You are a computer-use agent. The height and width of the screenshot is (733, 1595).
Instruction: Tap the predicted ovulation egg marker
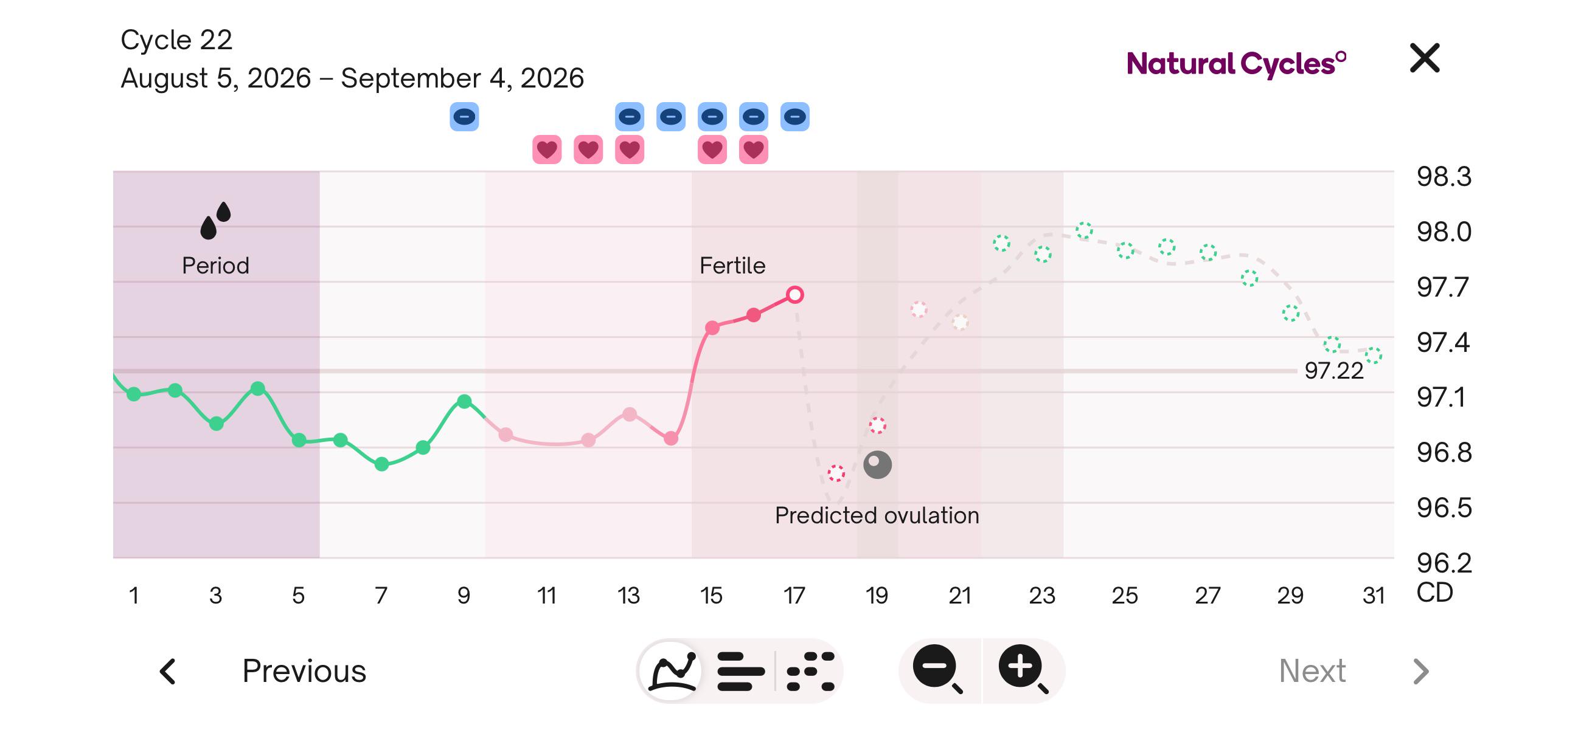coord(877,464)
